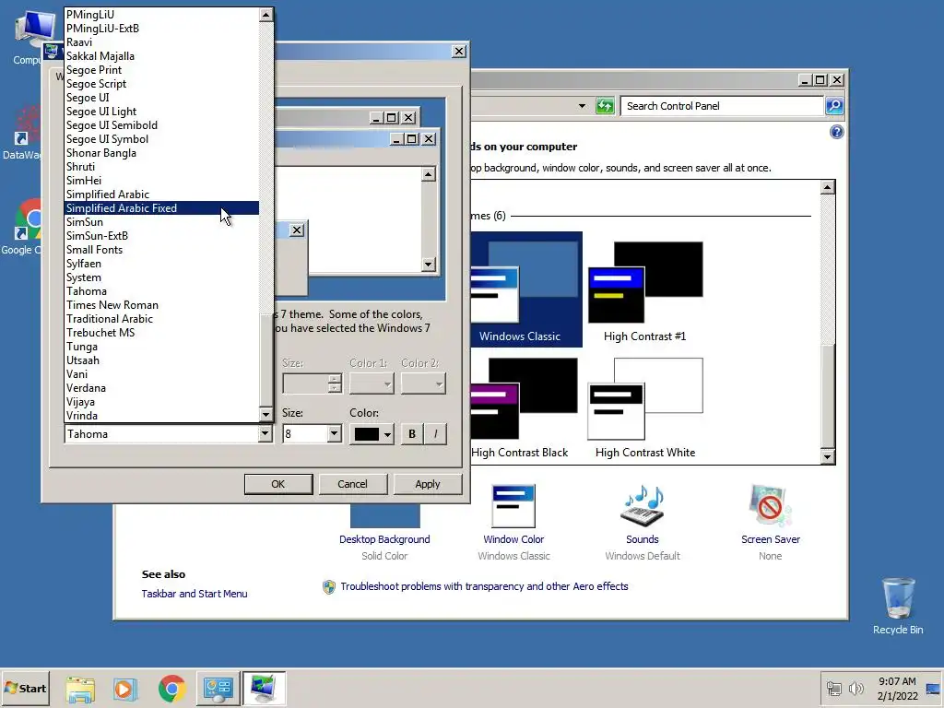Click Apply in appearance dialog
Screen dimensions: 944x708
pos(428,484)
